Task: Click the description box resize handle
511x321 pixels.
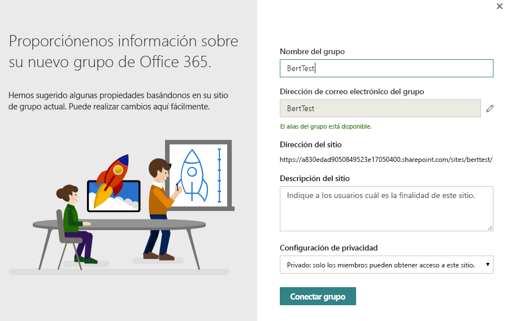Action: [x=490, y=227]
